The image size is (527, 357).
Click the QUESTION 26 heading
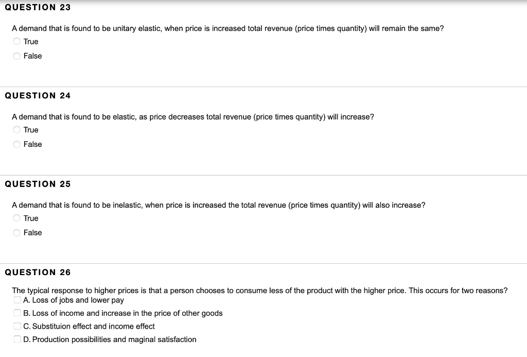[38, 272]
